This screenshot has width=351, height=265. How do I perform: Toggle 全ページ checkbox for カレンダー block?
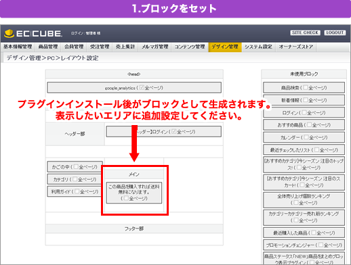coord(306,137)
